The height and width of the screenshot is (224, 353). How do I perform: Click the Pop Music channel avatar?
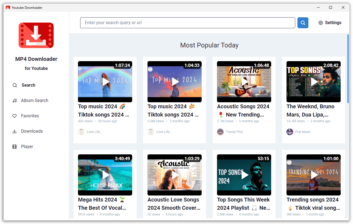pyautogui.click(x=290, y=132)
